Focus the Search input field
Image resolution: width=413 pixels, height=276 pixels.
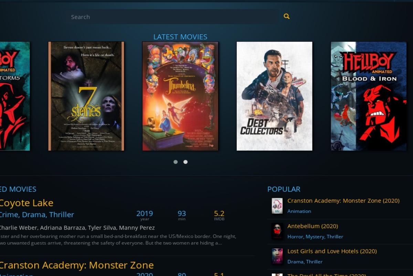tap(172, 17)
